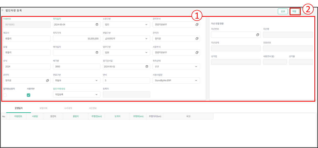Click the 신규 button
Viewport: 318px width, 148px height.
[x=283, y=11]
